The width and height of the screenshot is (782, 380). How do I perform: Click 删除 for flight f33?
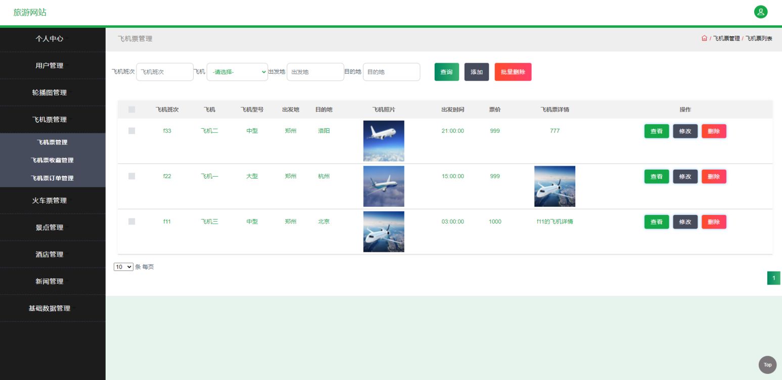click(x=714, y=131)
